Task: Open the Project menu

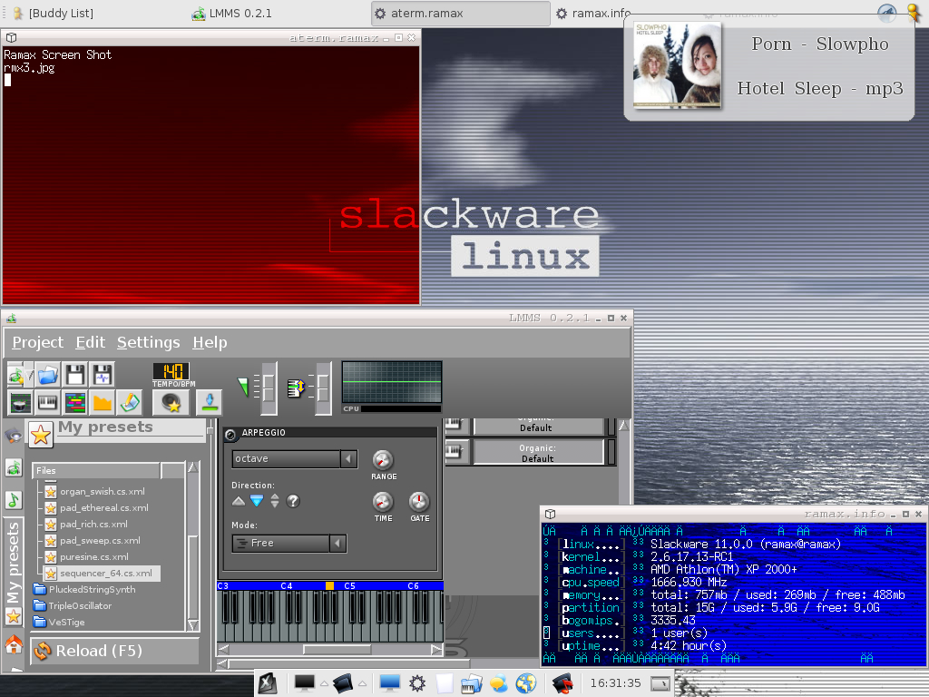Action: (x=37, y=342)
